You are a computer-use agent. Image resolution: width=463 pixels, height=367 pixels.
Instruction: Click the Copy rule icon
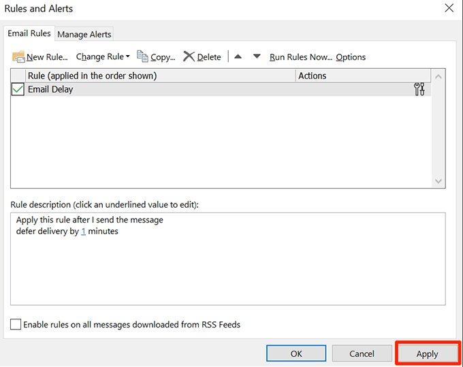[143, 57]
